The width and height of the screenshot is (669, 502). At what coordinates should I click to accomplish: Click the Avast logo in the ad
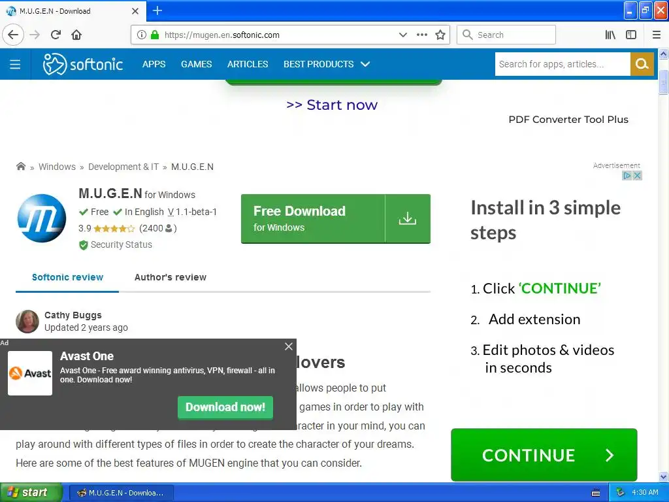tap(30, 373)
